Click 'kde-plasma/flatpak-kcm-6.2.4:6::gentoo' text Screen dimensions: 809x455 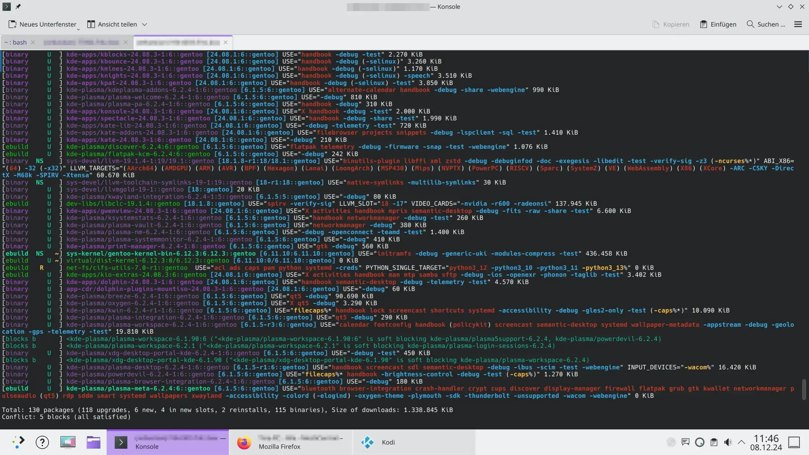(138, 154)
